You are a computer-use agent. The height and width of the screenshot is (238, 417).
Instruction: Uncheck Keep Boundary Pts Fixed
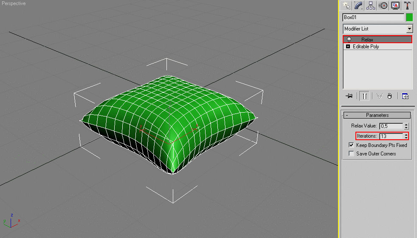pos(351,145)
